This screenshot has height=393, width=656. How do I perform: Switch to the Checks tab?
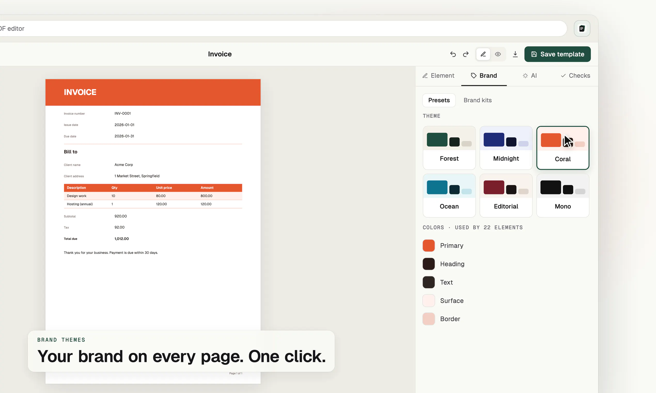click(x=575, y=76)
